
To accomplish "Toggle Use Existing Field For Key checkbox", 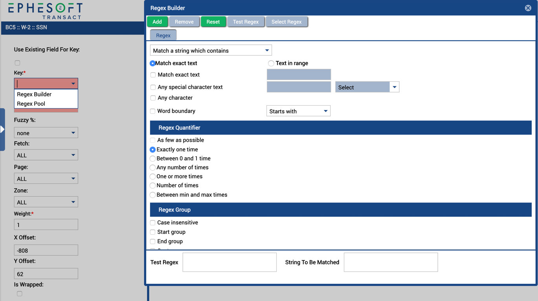I will (x=17, y=63).
